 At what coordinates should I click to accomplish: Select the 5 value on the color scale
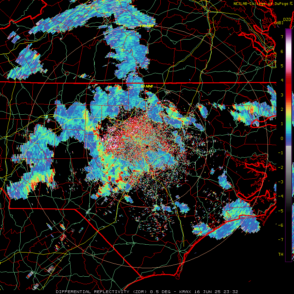click(x=282, y=66)
